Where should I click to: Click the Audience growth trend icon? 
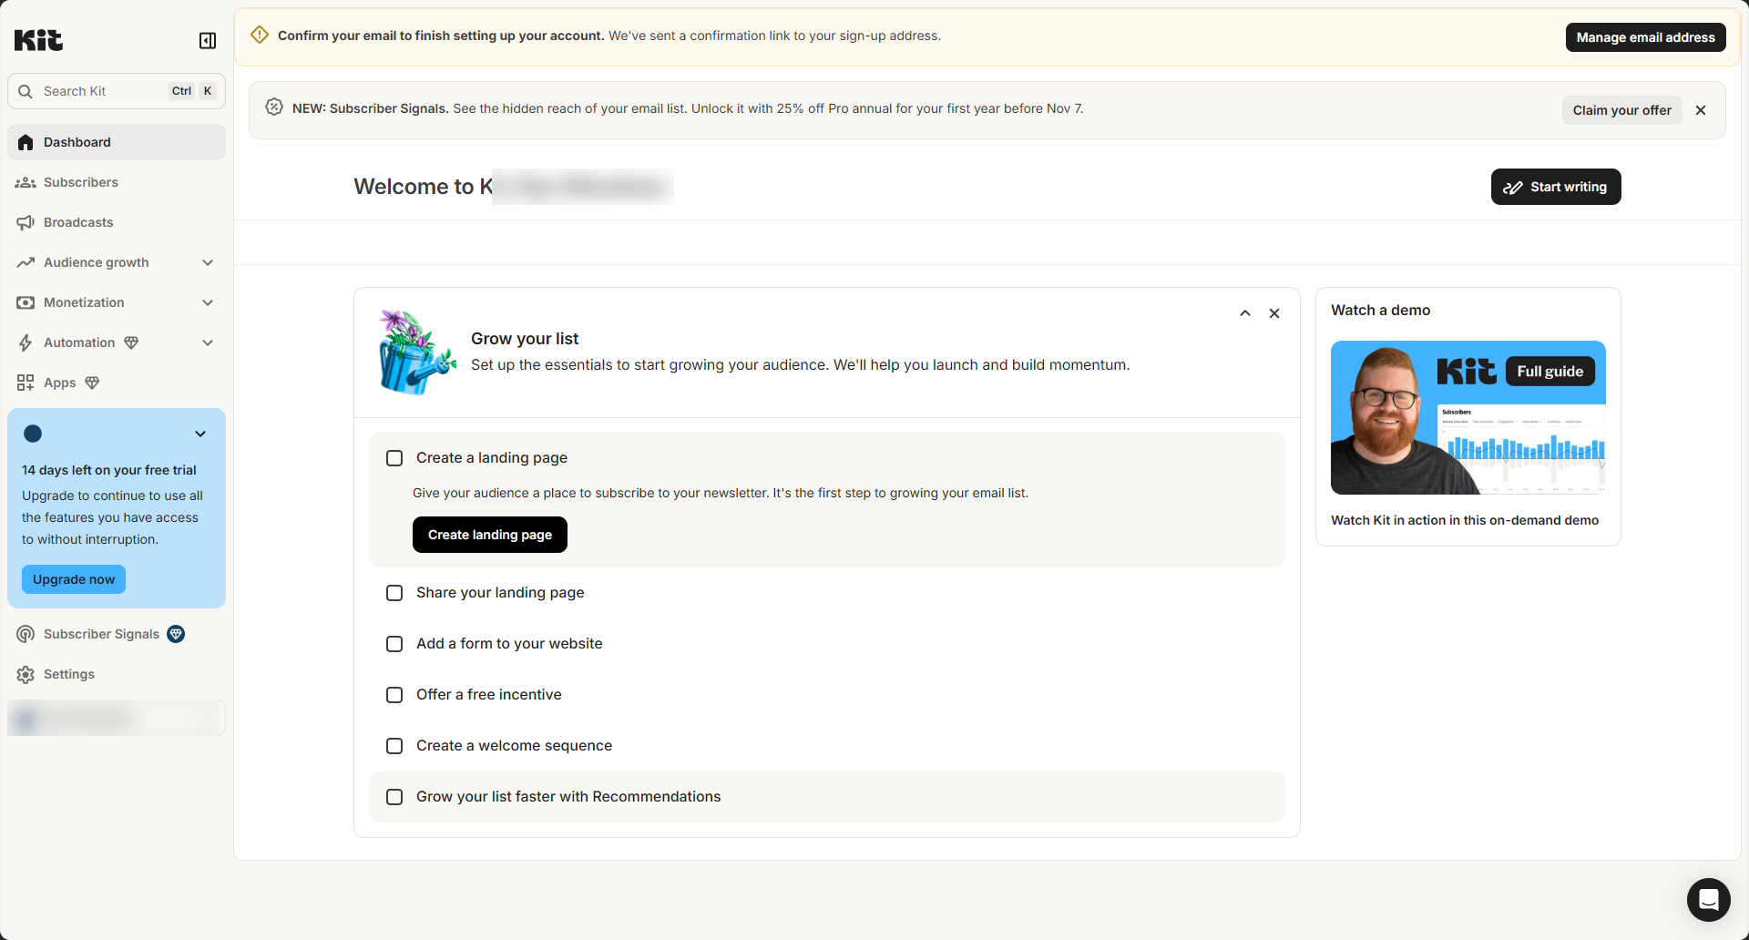pyautogui.click(x=26, y=262)
